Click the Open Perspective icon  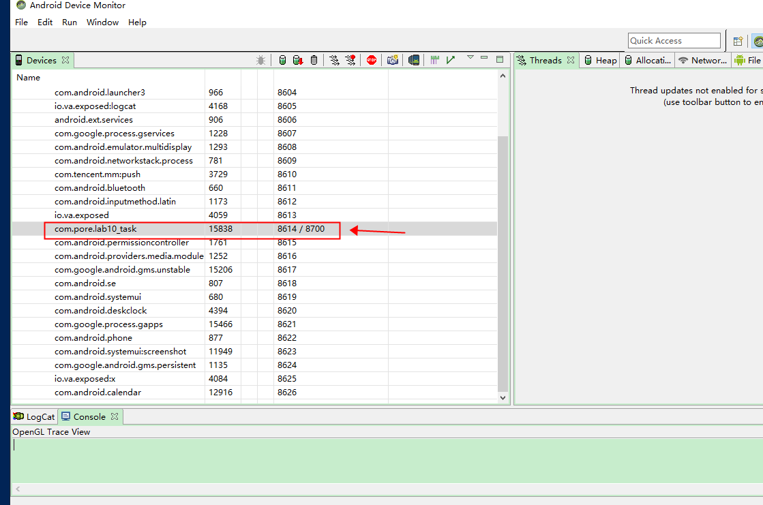tap(738, 41)
